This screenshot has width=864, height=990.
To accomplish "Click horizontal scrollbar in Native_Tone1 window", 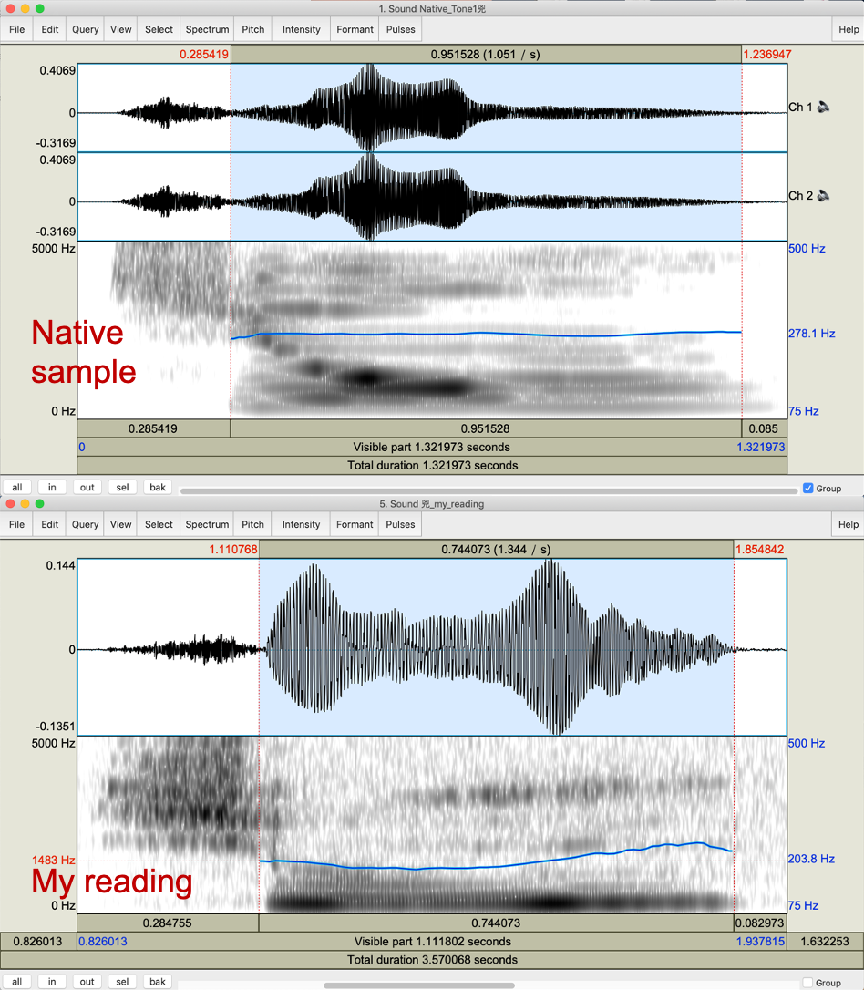I will coord(489,490).
